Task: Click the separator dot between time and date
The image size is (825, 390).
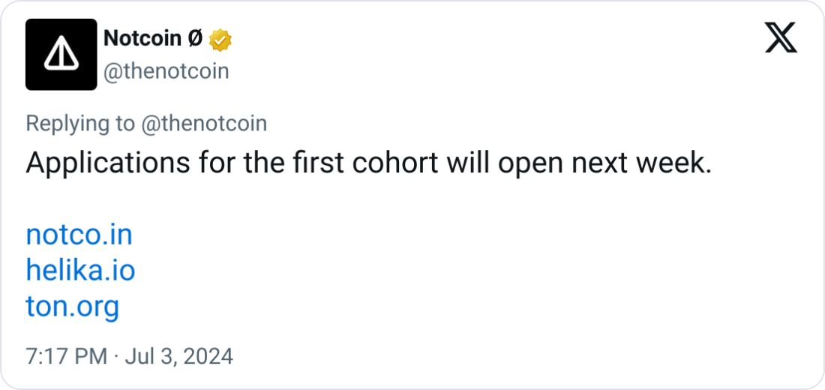Action: [115, 357]
